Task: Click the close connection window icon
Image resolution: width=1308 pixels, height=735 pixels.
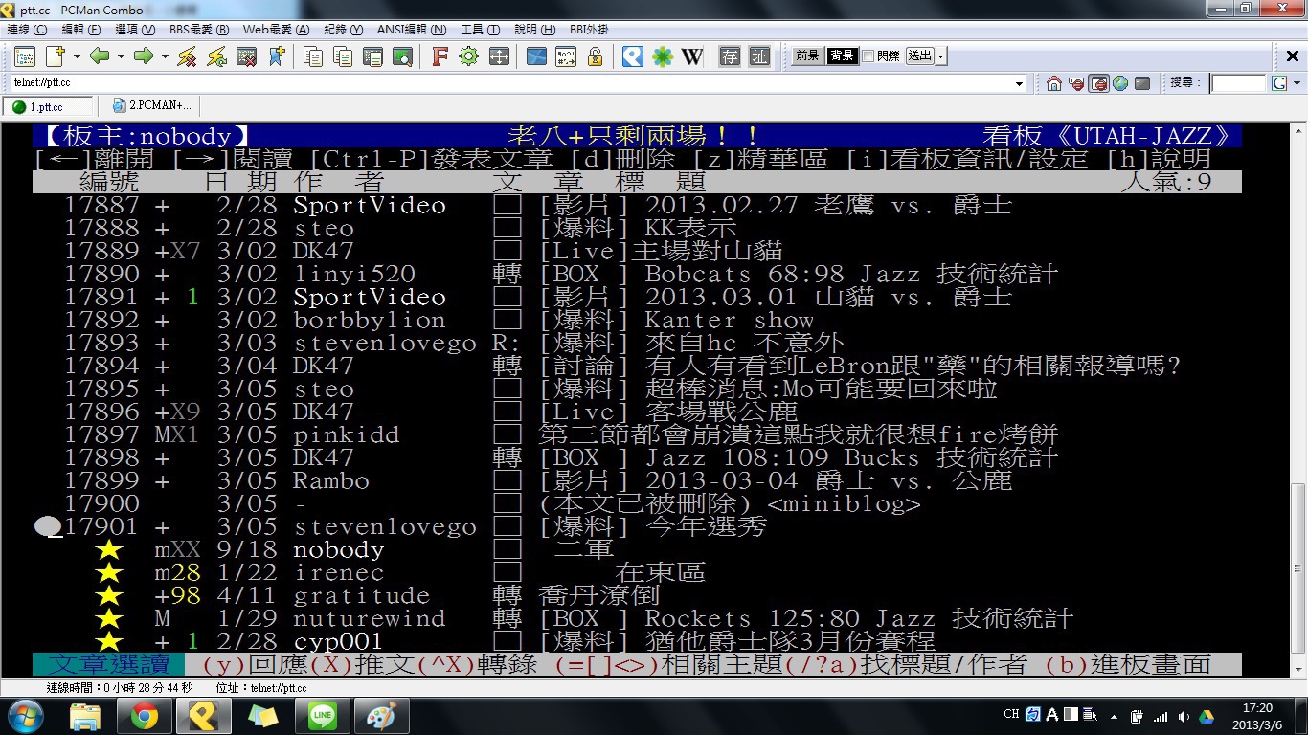Action: [x=246, y=56]
